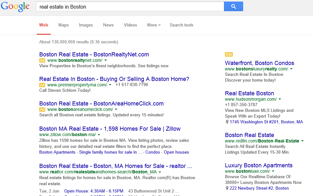Click the Call Steven Schlom Today! text
The image size is (313, 196).
65,90
